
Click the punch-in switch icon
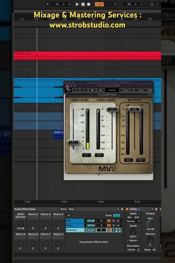146,4
